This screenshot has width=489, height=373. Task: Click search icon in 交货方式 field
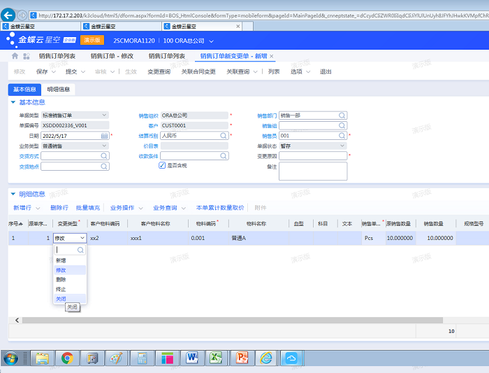point(105,157)
